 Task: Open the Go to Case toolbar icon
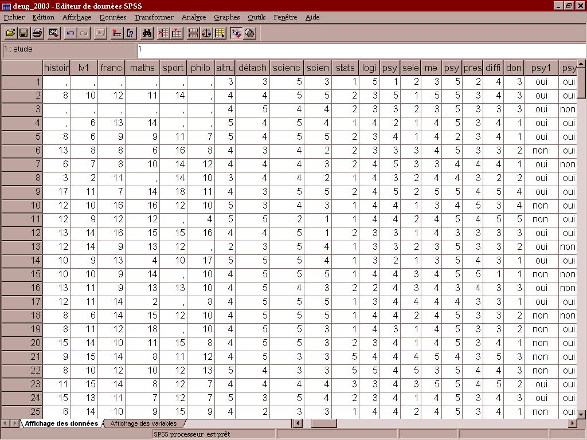(x=117, y=33)
